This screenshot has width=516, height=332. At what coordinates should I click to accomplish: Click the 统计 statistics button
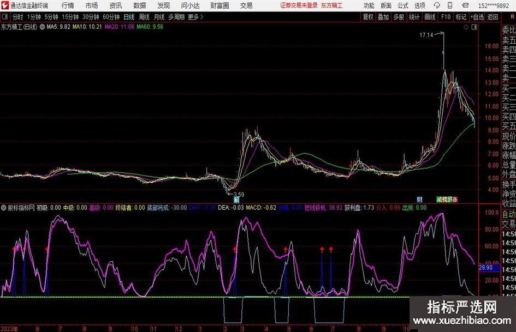click(414, 17)
